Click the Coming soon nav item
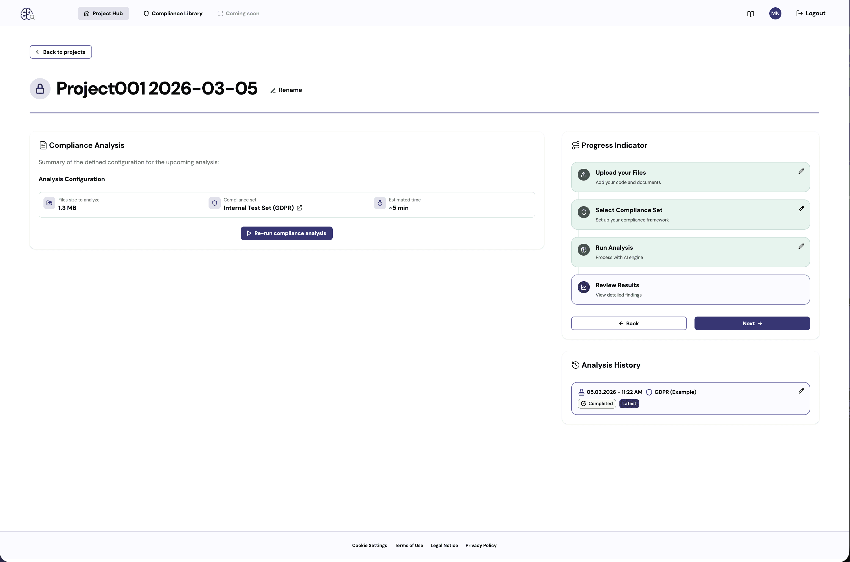Screen dimensions: 850x562 [x=238, y=13]
